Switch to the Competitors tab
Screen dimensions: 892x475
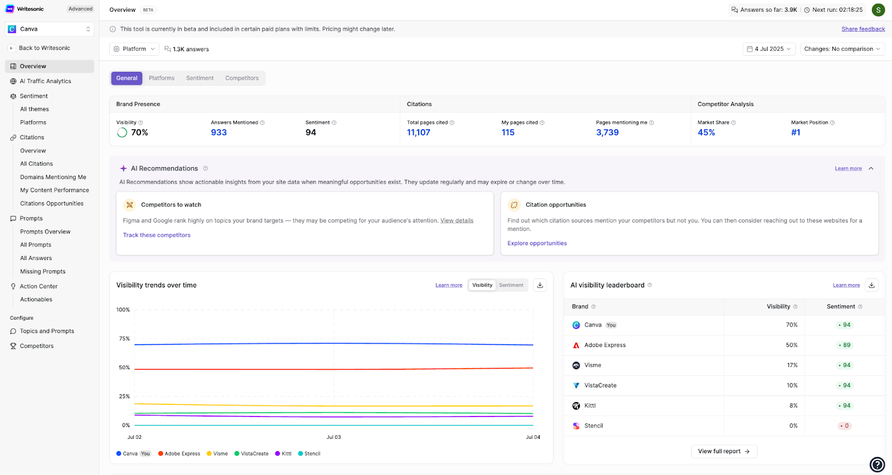tap(241, 79)
